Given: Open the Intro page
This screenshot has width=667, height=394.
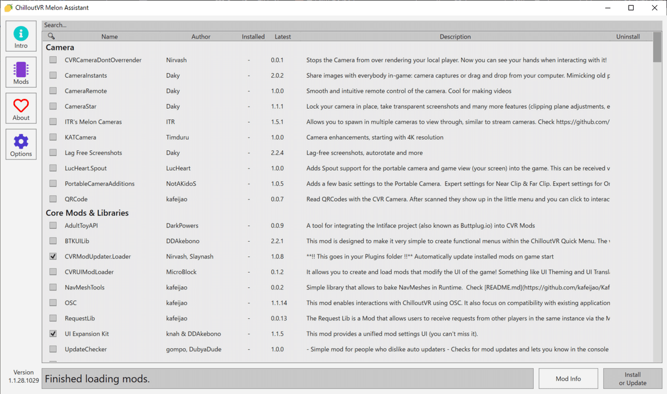Looking at the screenshot, I should point(21,36).
